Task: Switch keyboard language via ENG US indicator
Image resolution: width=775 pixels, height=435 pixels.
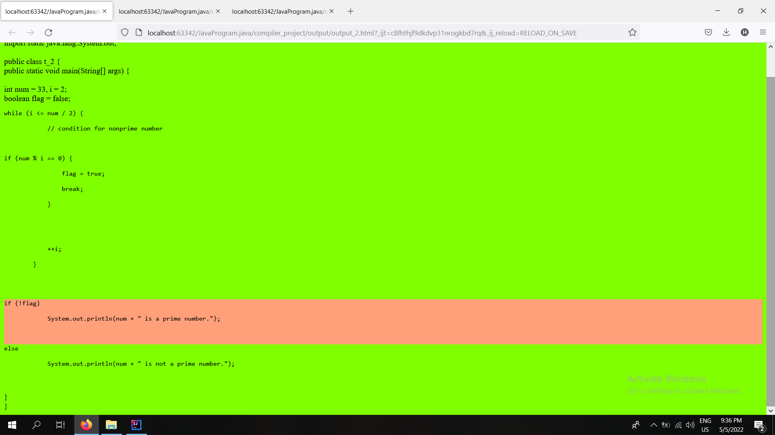Action: click(705, 425)
